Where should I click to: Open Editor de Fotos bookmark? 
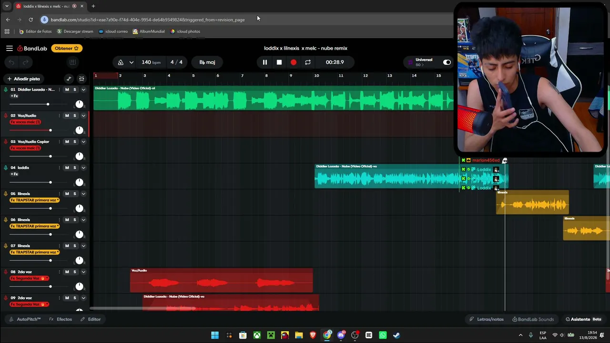[x=35, y=31]
